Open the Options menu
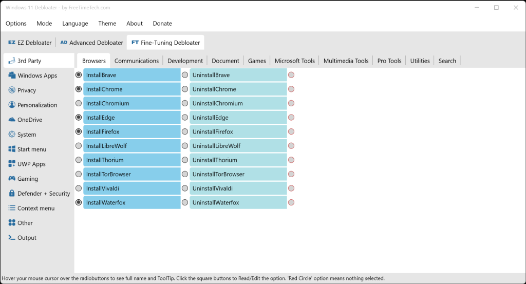This screenshot has width=526, height=284. [16, 24]
